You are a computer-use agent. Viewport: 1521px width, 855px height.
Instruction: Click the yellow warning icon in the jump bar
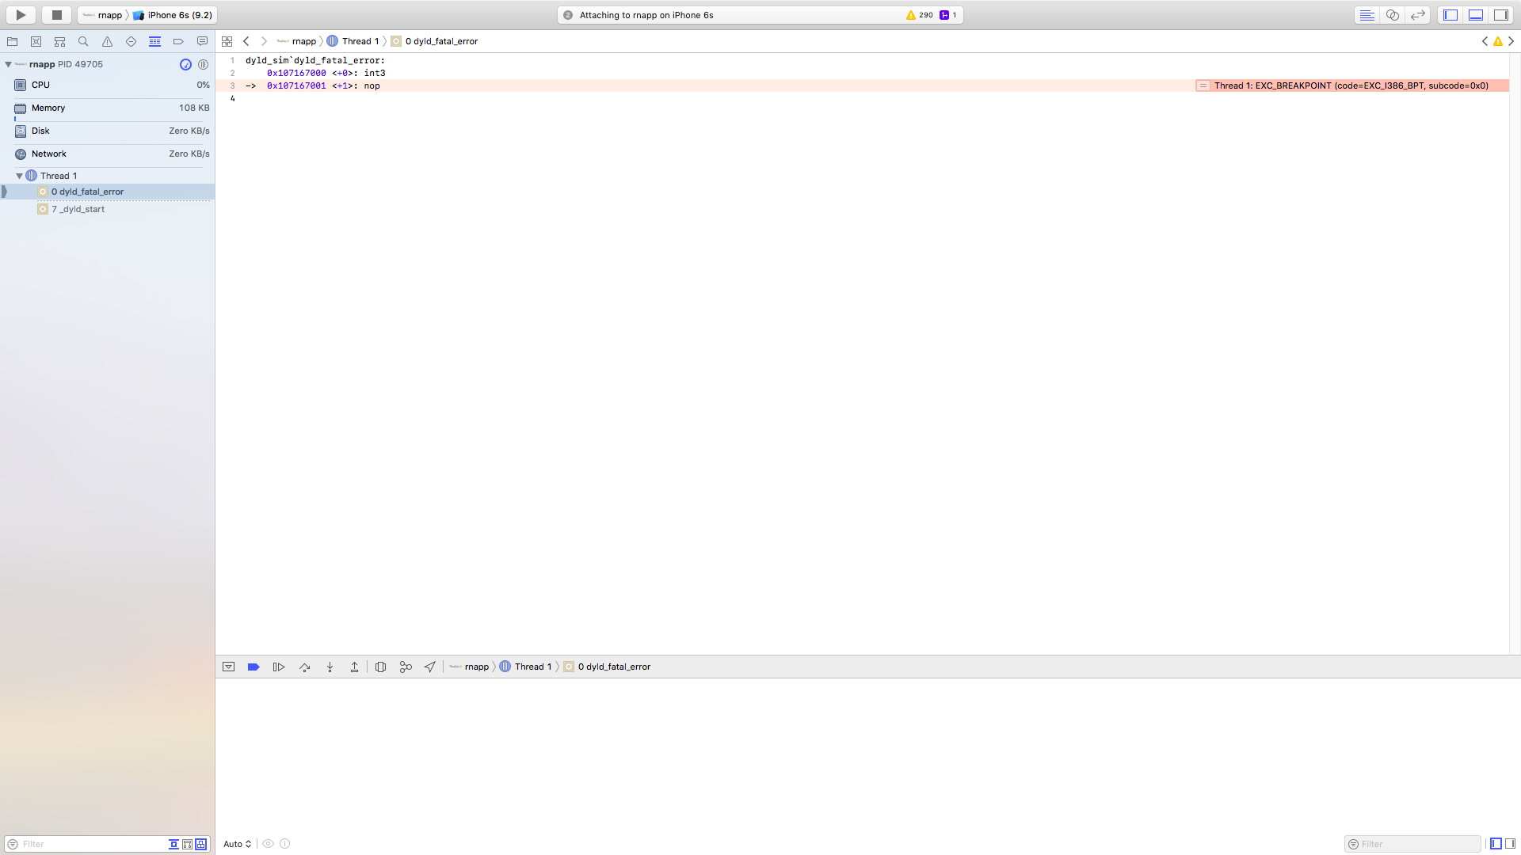(x=1498, y=41)
